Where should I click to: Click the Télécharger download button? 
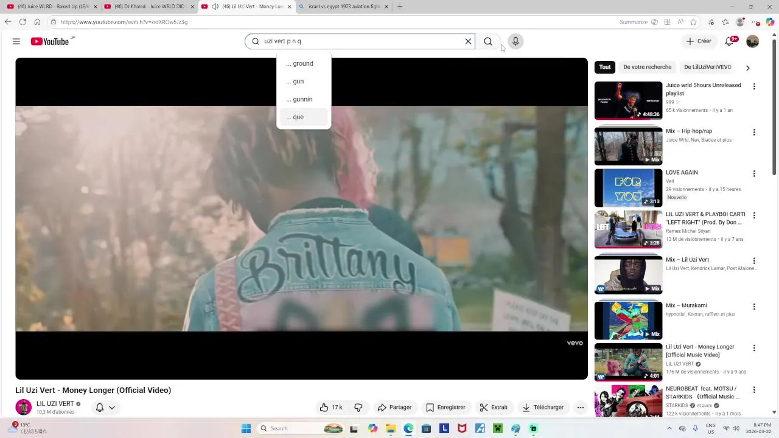click(543, 408)
